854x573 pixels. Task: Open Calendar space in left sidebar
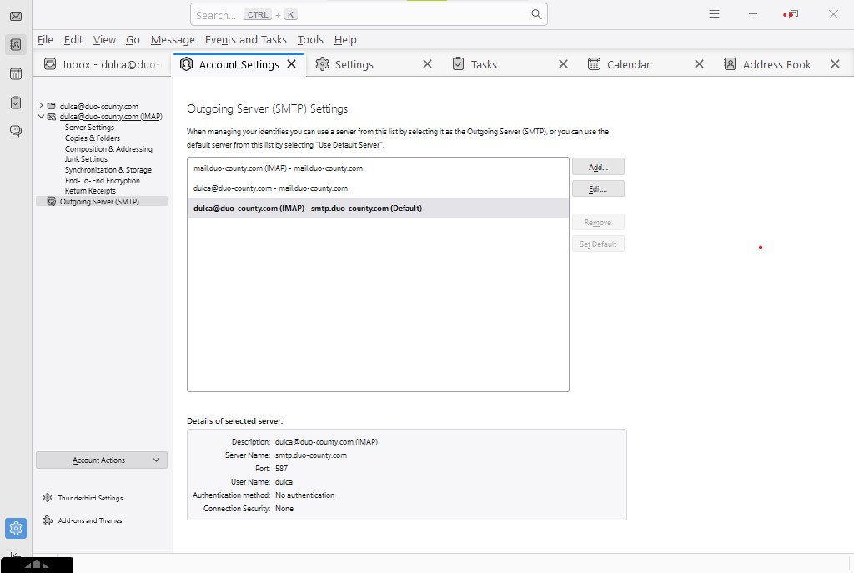15,74
